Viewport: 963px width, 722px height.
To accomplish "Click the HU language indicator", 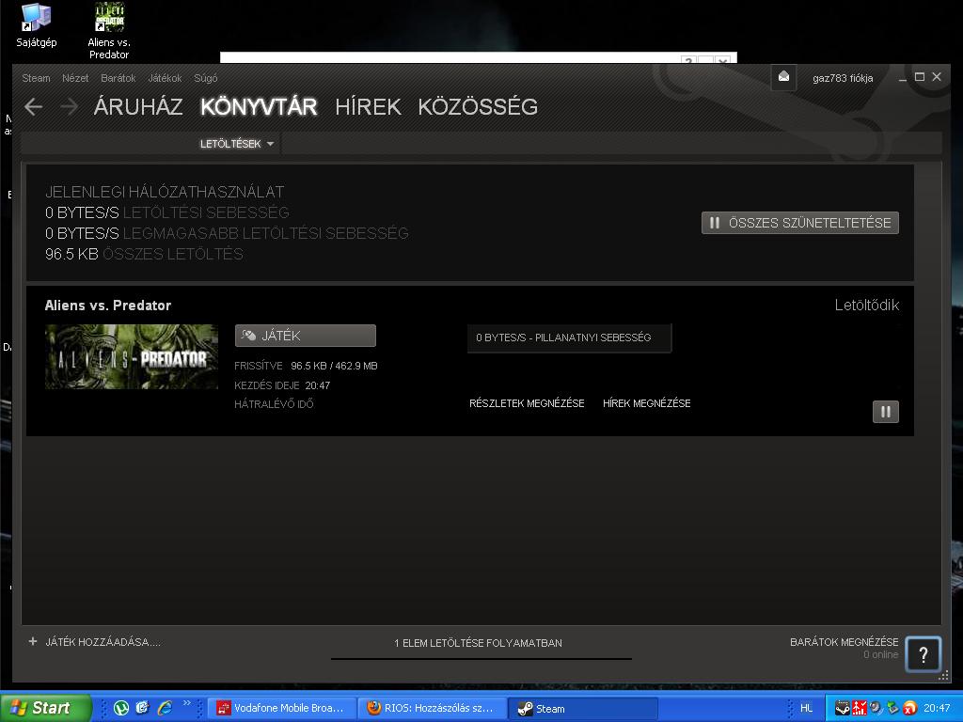I will click(806, 708).
